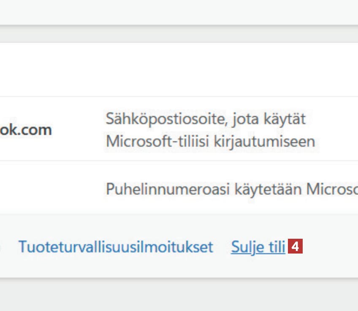Viewport: 358px width, 311px height.
Task: Click the Sulje tili link
Action: (258, 247)
